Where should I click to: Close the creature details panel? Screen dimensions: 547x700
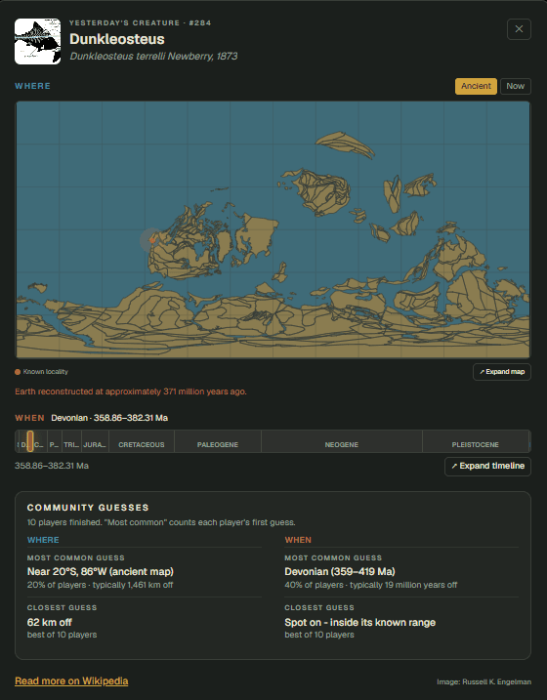pyautogui.click(x=519, y=29)
